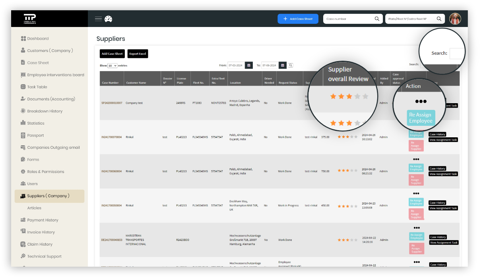
Task: Click the date range search icon
Action: tap(291, 65)
